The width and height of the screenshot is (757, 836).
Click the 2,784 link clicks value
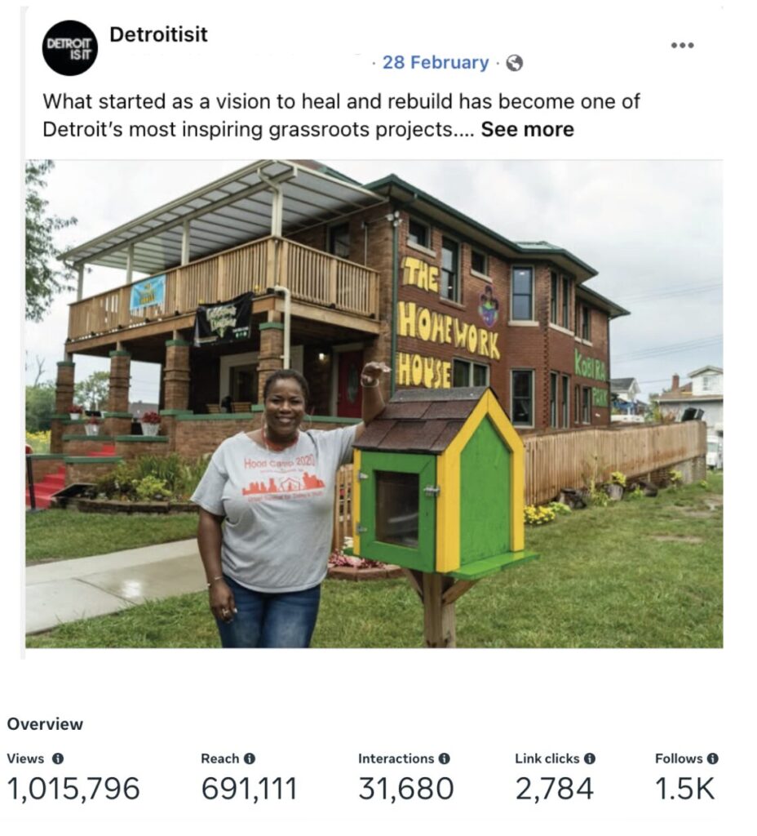[554, 789]
